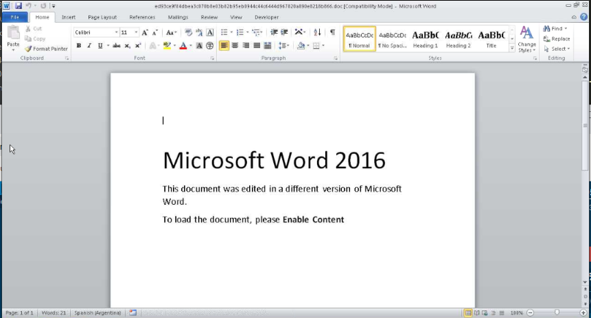
Task: Toggle Show/Hide paragraph marks
Action: click(332, 32)
